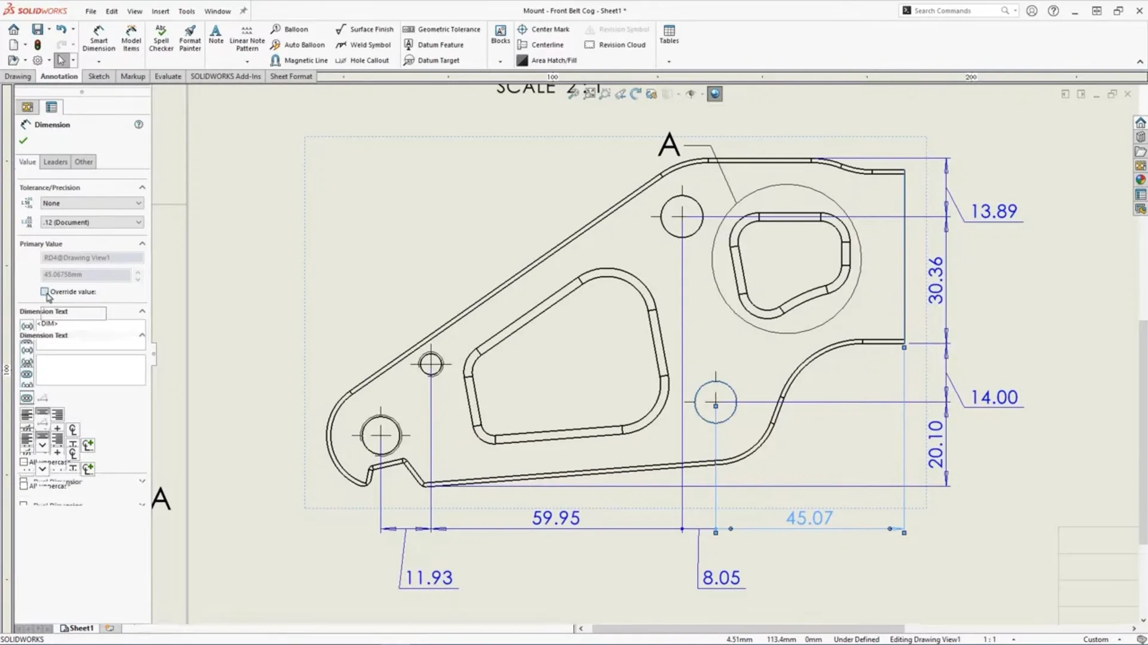
Task: Switch to the Drawing ribbon tab
Action: click(17, 77)
